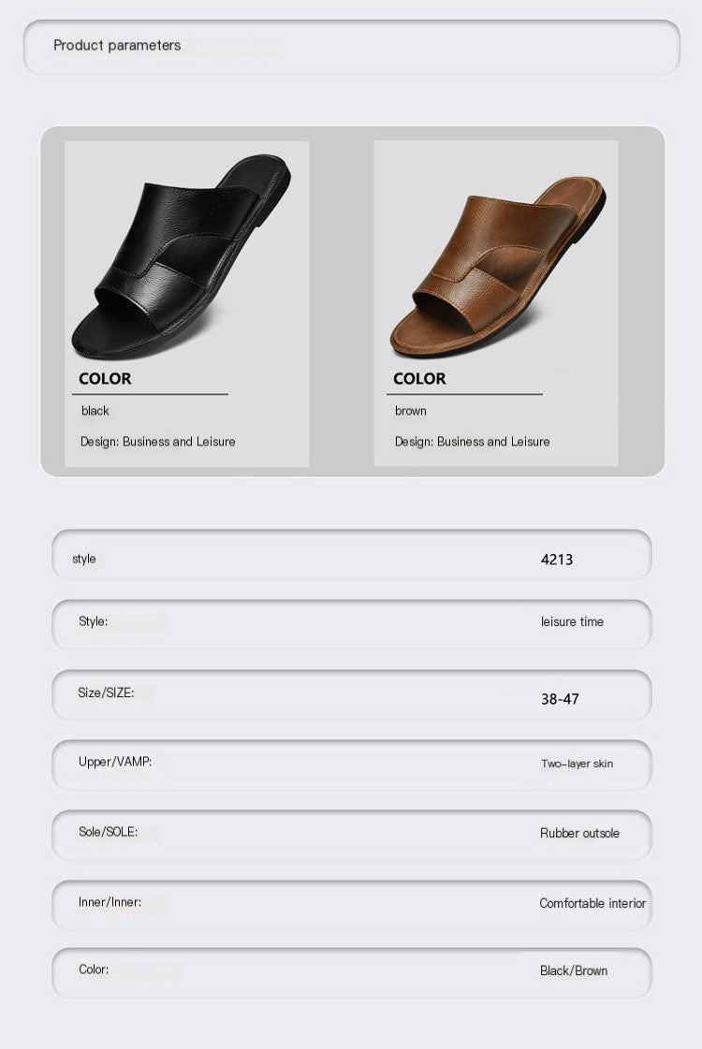
Task: Select the Rubber outsole value
Action: tap(579, 833)
